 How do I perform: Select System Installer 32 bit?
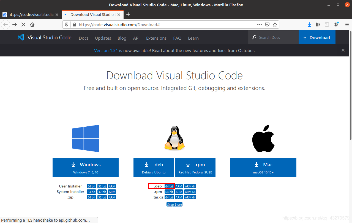click(x=102, y=192)
